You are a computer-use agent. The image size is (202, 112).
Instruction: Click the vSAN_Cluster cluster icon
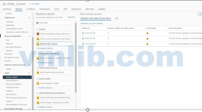(4, 4)
